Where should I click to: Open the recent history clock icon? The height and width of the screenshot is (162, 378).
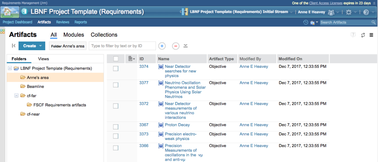[x=306, y=22]
